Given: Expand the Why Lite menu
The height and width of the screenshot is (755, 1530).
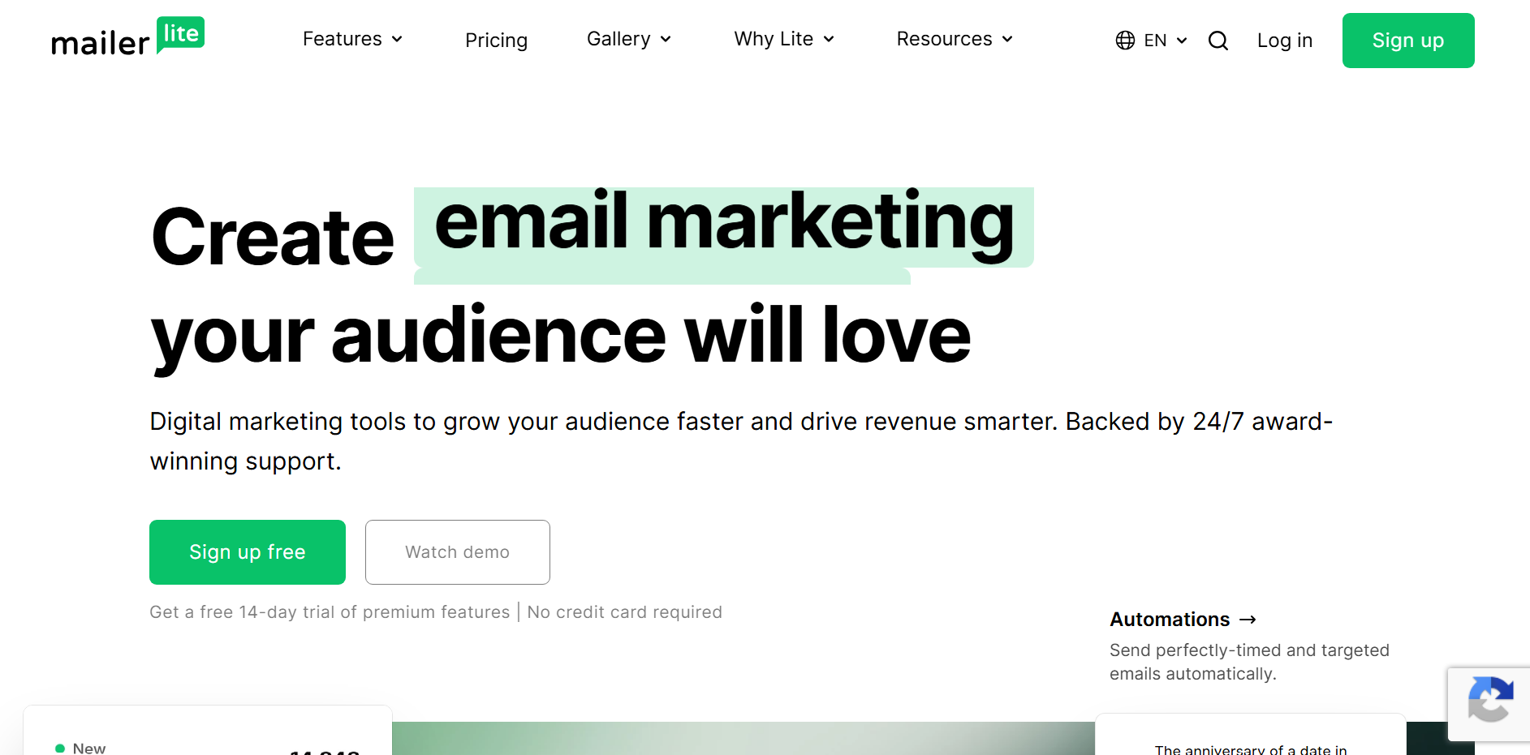Looking at the screenshot, I should (782, 39).
